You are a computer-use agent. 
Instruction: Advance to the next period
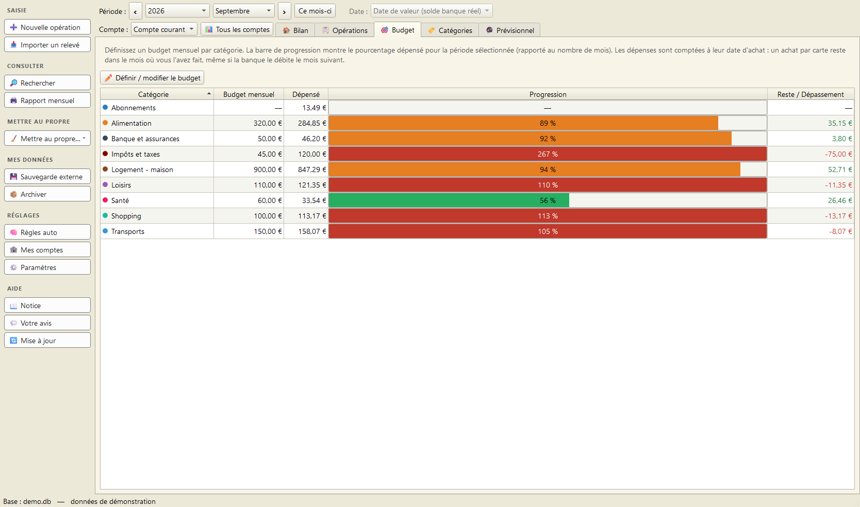click(x=284, y=11)
